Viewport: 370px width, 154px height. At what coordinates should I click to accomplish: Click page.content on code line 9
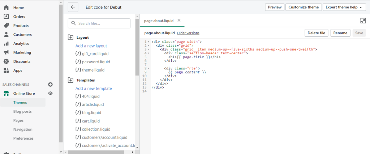[x=187, y=72]
